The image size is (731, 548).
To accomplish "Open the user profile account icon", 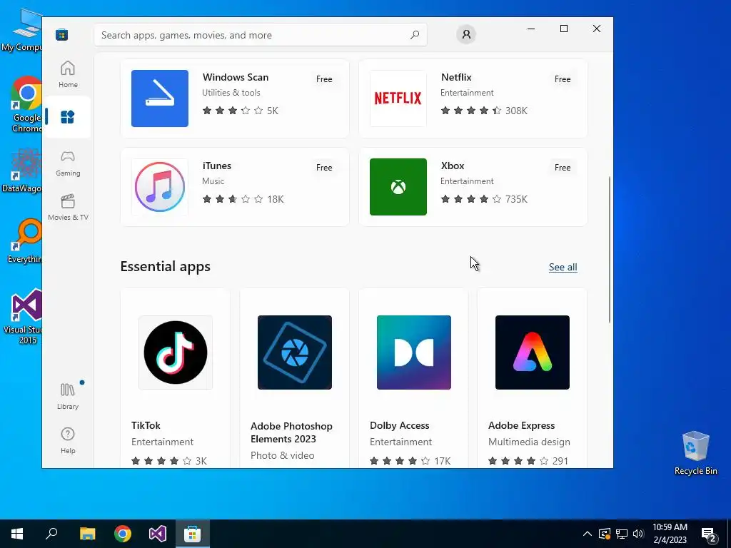I will click(465, 34).
